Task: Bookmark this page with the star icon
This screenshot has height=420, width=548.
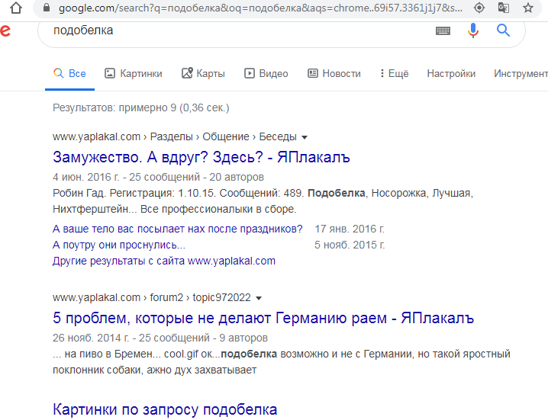Action: (x=527, y=8)
